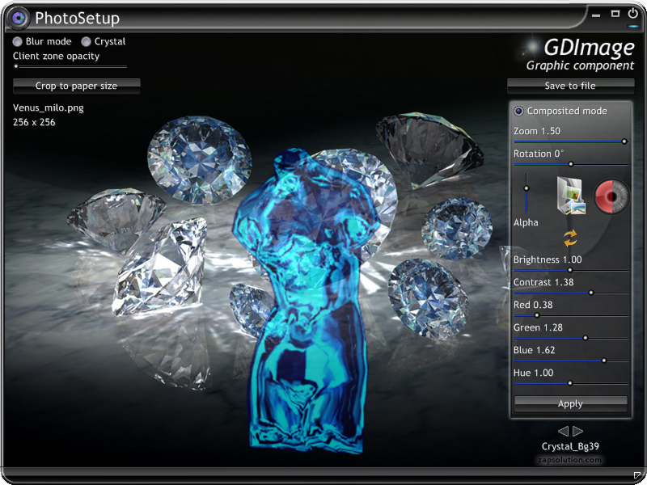Click the Red 0.38 slider handle
This screenshot has height=485, width=647.
tap(537, 315)
